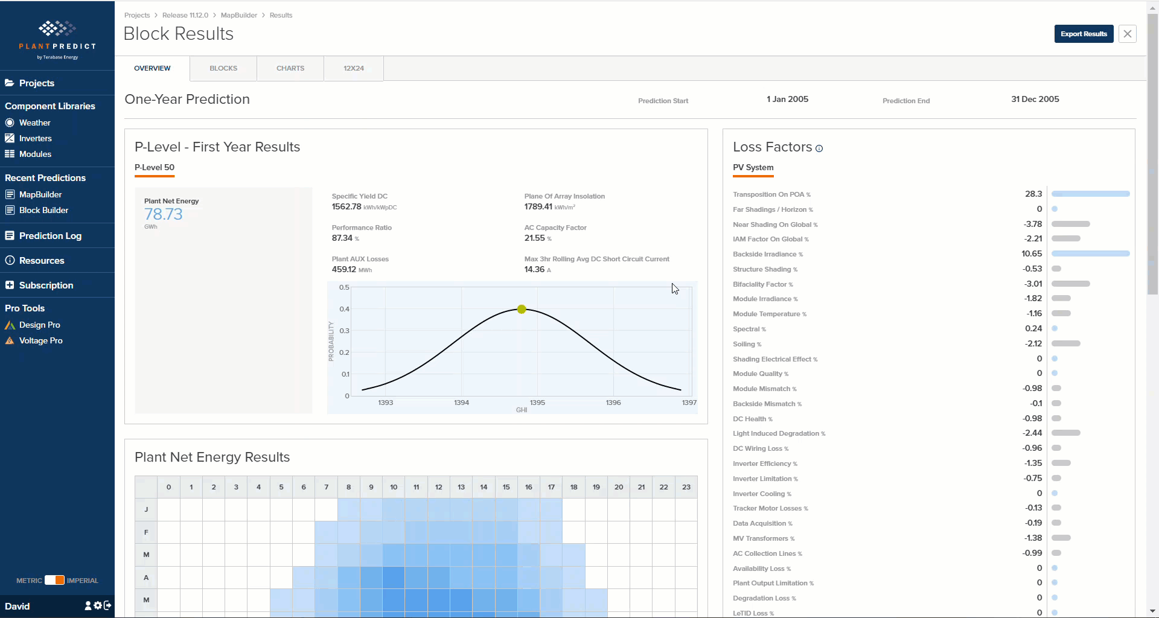This screenshot has width=1159, height=618.
Task: Open settings via the gear icon
Action: click(98, 605)
